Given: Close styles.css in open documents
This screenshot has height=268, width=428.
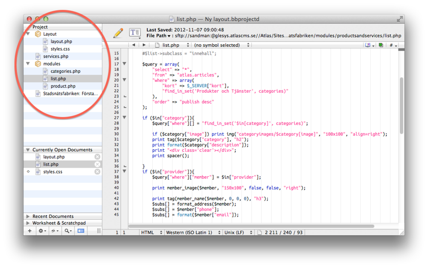Looking at the screenshot, I should [x=97, y=172].
